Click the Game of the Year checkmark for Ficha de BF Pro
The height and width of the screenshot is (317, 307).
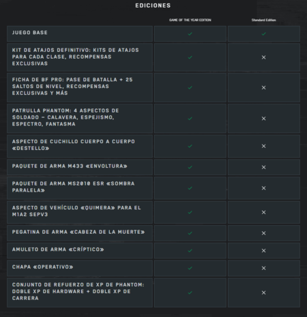click(190, 87)
